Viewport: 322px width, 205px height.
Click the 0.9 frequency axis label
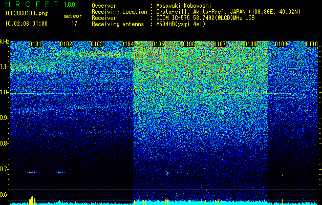4,118
